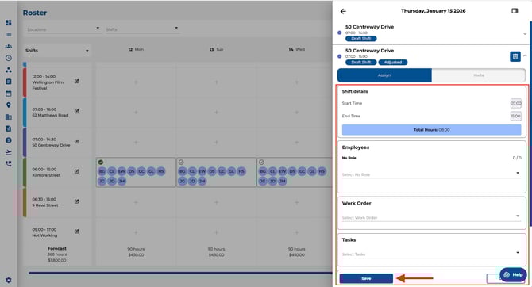
Task: Open the Select Work Order dropdown
Action: (431, 217)
